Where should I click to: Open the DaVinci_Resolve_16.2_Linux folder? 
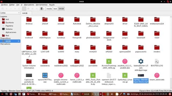click(93, 19)
